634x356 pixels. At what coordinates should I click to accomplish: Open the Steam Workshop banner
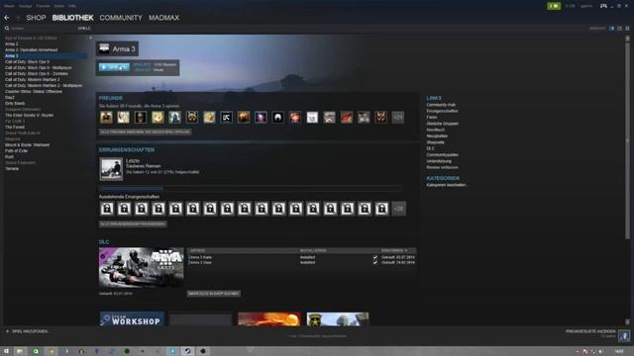tap(132, 318)
